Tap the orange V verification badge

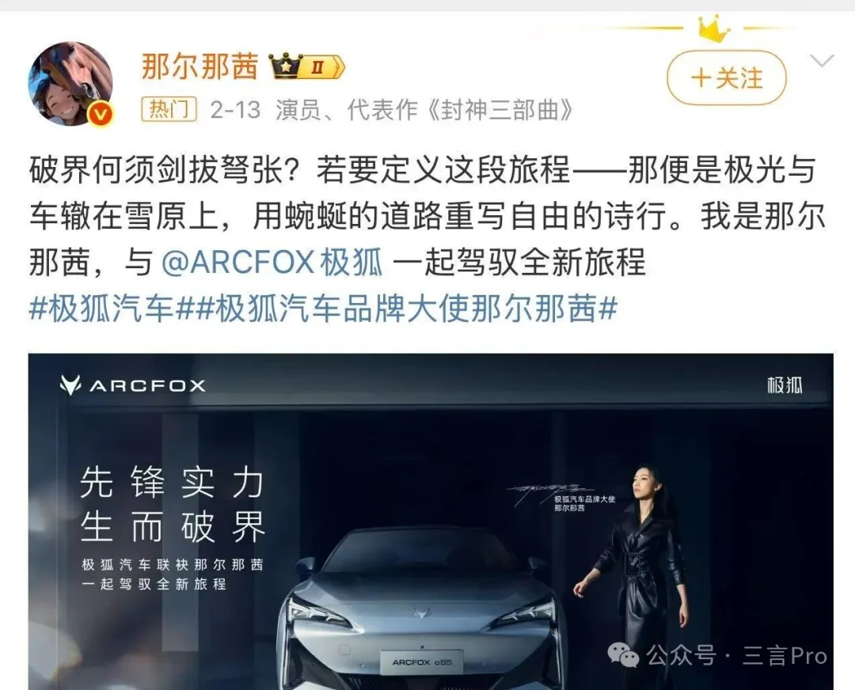pos(101,115)
